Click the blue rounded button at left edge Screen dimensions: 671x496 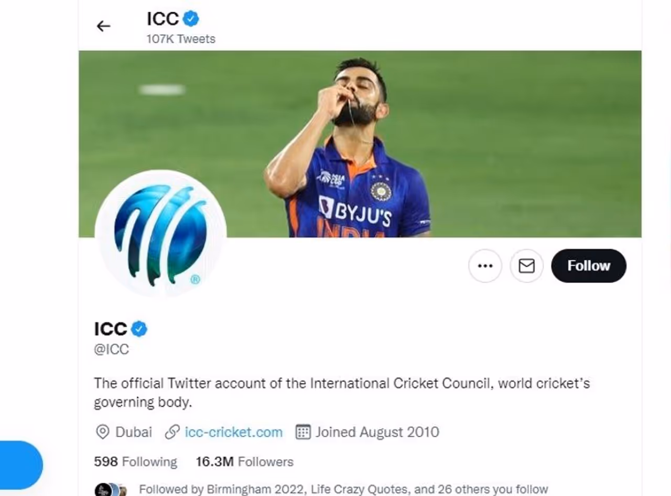click(20, 465)
